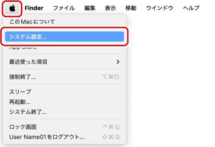Image resolution: width=215 pixels, height=147 pixels.
Task: Open the 移動 menu
Action: [131, 8]
